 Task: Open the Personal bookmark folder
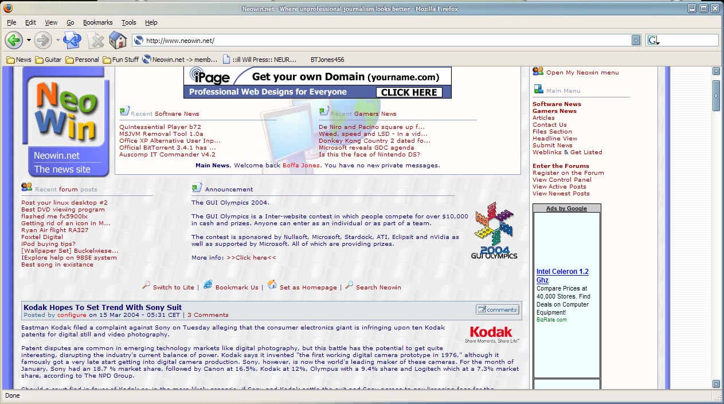[83, 60]
